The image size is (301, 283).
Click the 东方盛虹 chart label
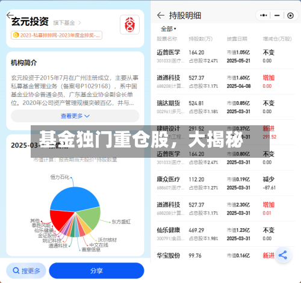[121, 222]
